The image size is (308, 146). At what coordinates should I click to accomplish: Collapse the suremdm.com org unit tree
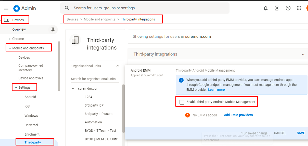click(73, 89)
